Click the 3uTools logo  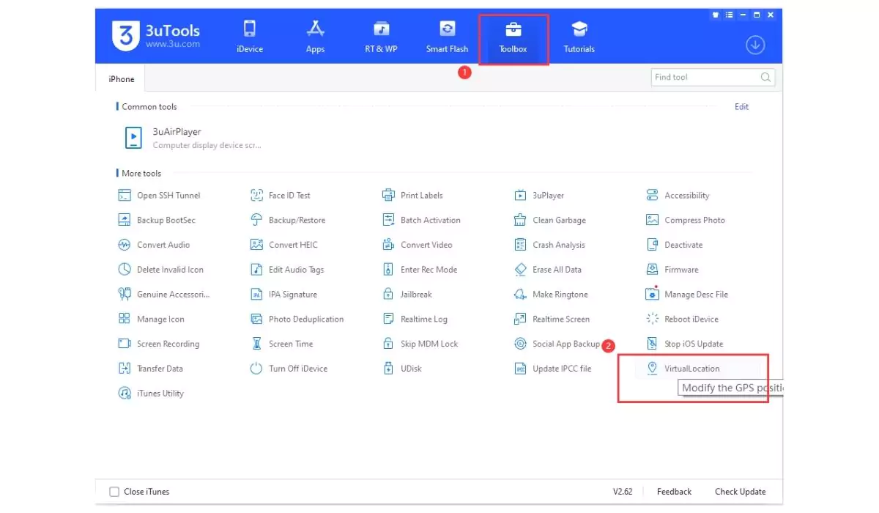[156, 36]
